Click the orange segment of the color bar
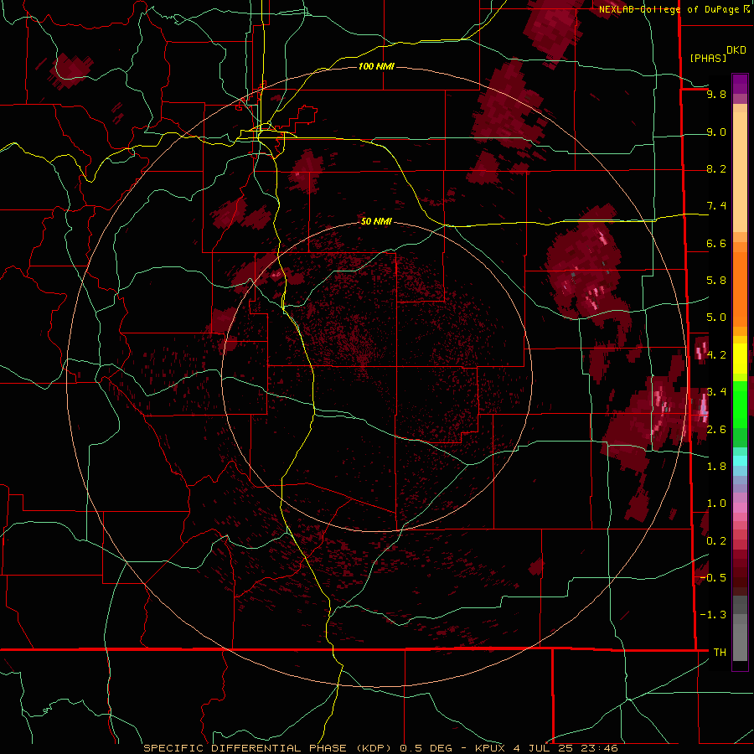This screenshot has height=754, width=754. click(x=740, y=290)
